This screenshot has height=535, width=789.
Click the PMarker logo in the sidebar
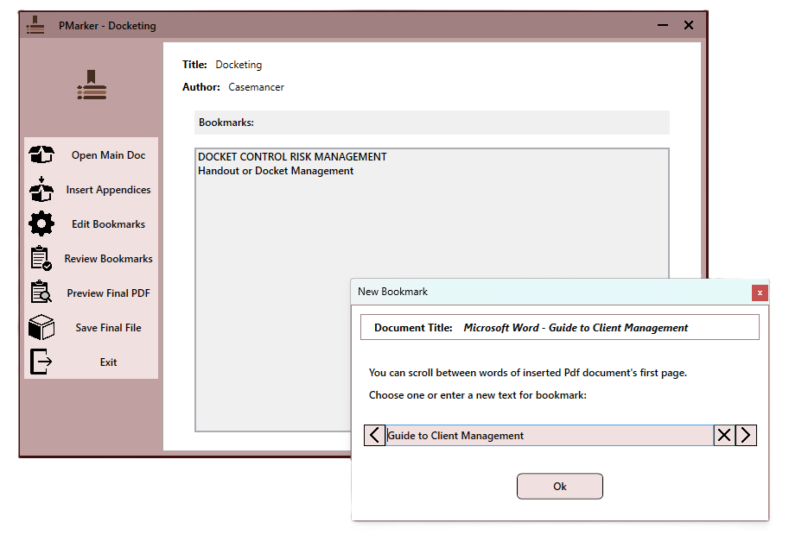click(92, 85)
